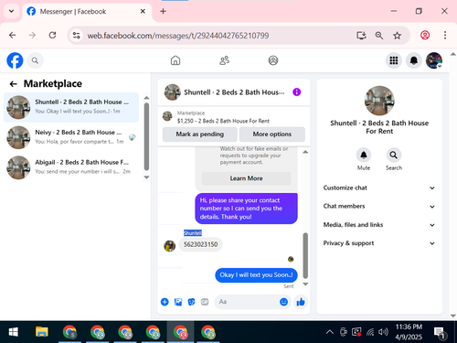This screenshot has height=343, width=457.
Task: Click the large listing photo in info panel
Action: coord(379,101)
